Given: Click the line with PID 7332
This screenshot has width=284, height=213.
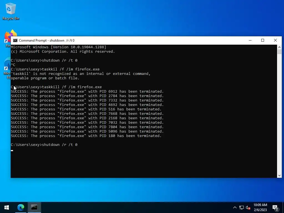Looking at the screenshot, I should click(x=87, y=100).
